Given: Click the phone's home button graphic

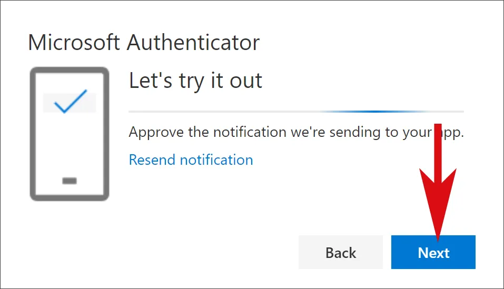Looking at the screenshot, I should pos(70,181).
